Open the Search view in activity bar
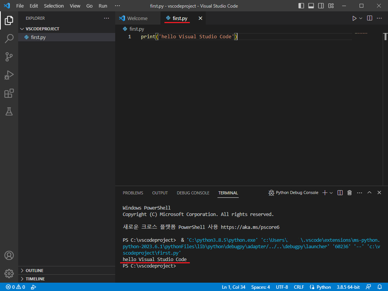The image size is (388, 291). [9, 39]
